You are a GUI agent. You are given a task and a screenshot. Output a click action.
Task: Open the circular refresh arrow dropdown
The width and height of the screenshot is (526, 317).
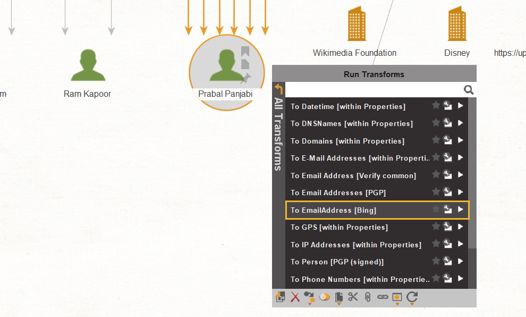[x=412, y=298]
